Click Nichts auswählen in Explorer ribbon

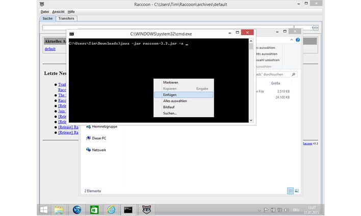tap(267, 54)
